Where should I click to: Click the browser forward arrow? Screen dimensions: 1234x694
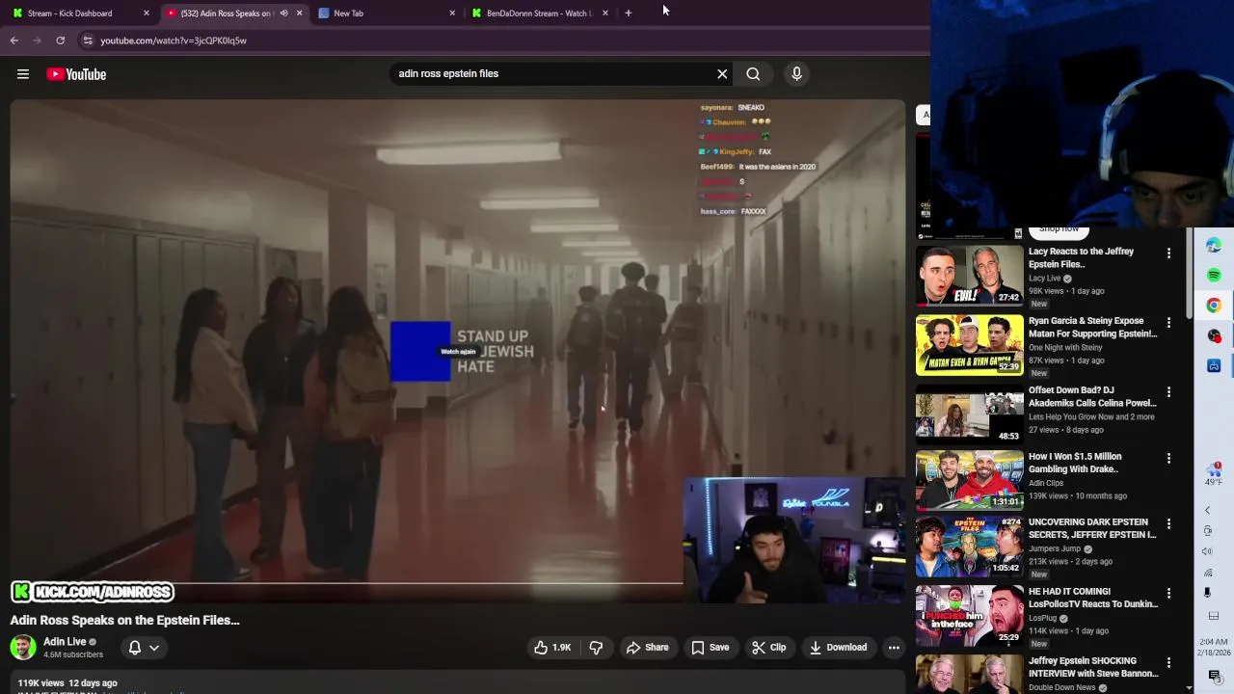point(38,40)
